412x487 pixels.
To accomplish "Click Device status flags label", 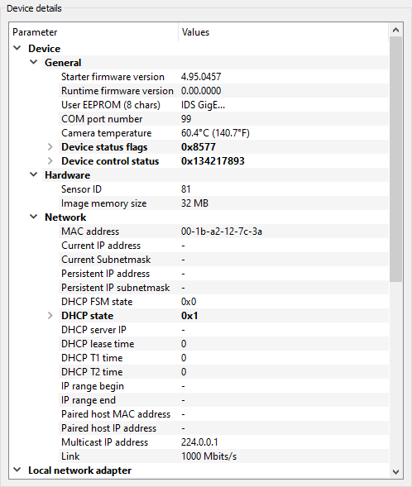I will pos(104,147).
